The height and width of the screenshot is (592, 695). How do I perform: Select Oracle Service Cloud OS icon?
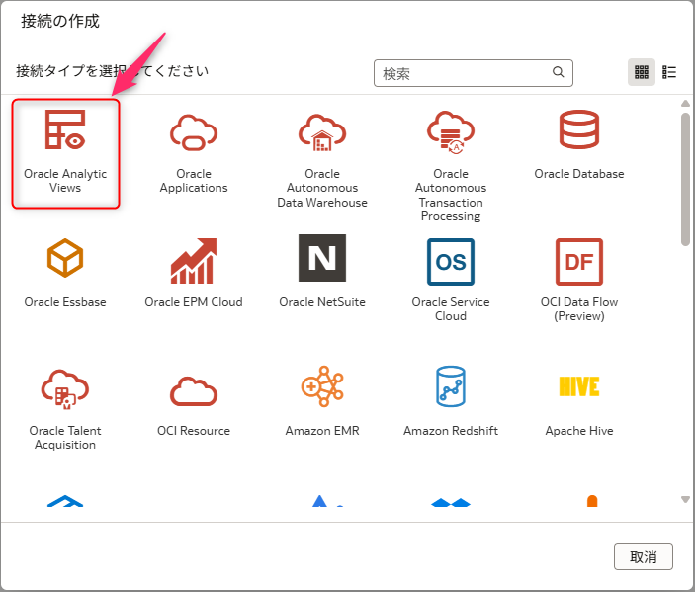[451, 262]
